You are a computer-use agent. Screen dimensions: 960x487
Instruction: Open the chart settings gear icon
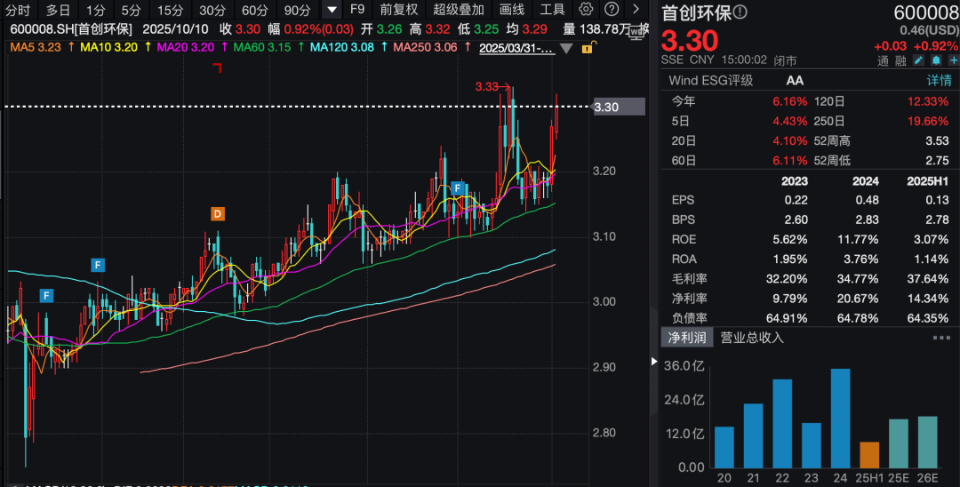pyautogui.click(x=586, y=10)
